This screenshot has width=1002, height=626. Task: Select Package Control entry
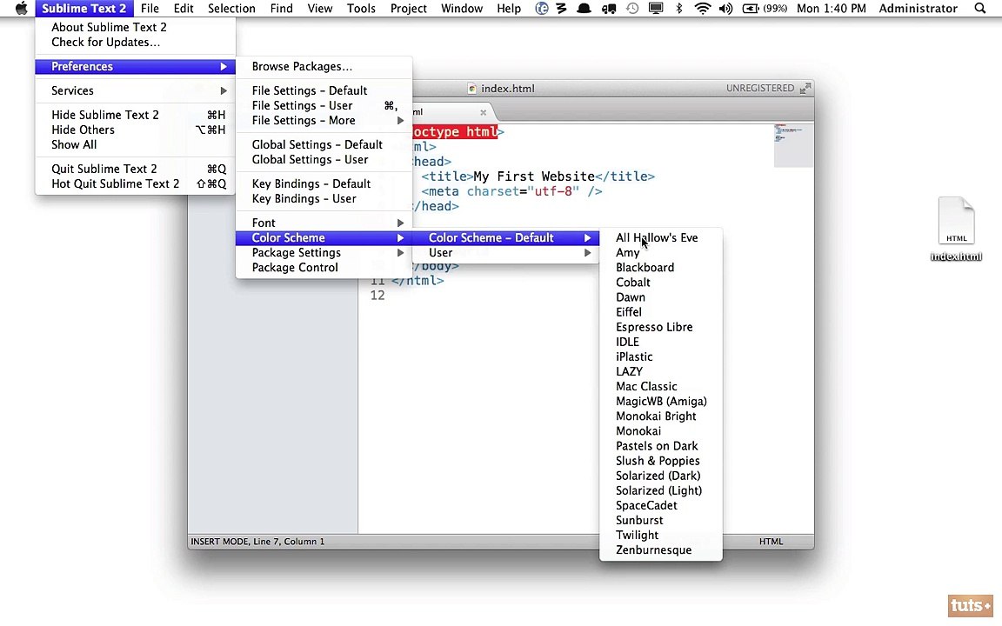point(324,268)
